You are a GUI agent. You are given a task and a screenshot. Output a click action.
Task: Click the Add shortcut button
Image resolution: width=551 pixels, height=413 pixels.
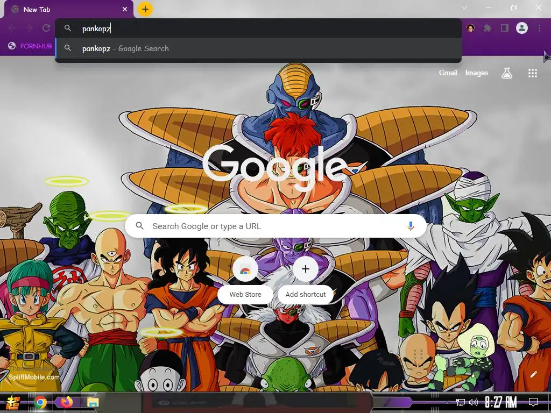306,280
